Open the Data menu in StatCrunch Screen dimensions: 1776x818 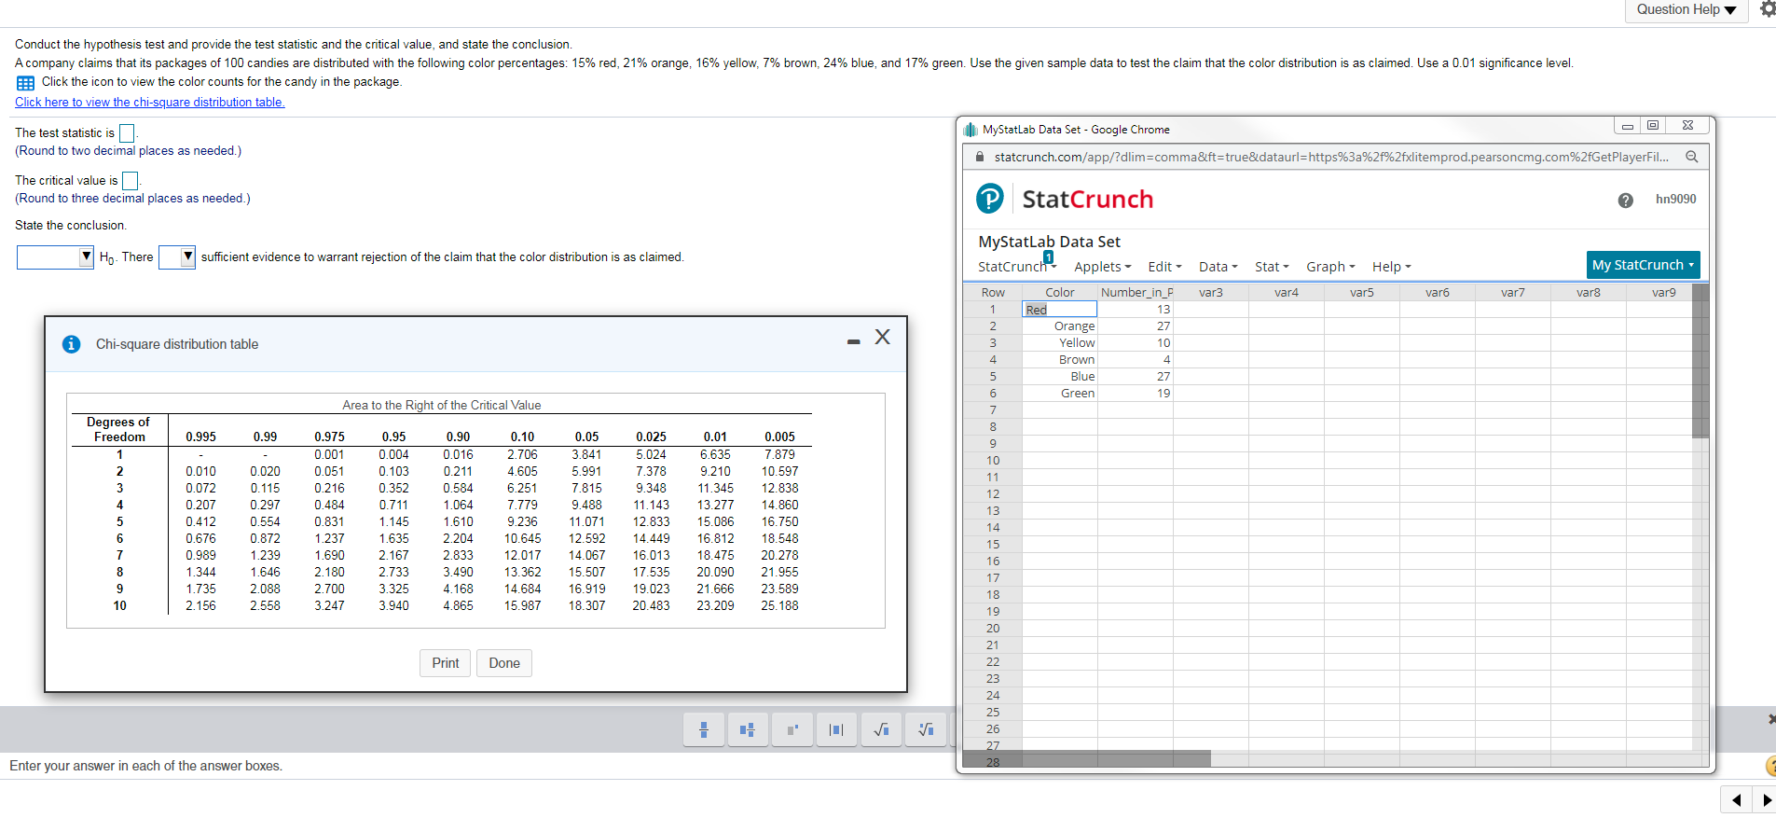tap(1218, 267)
